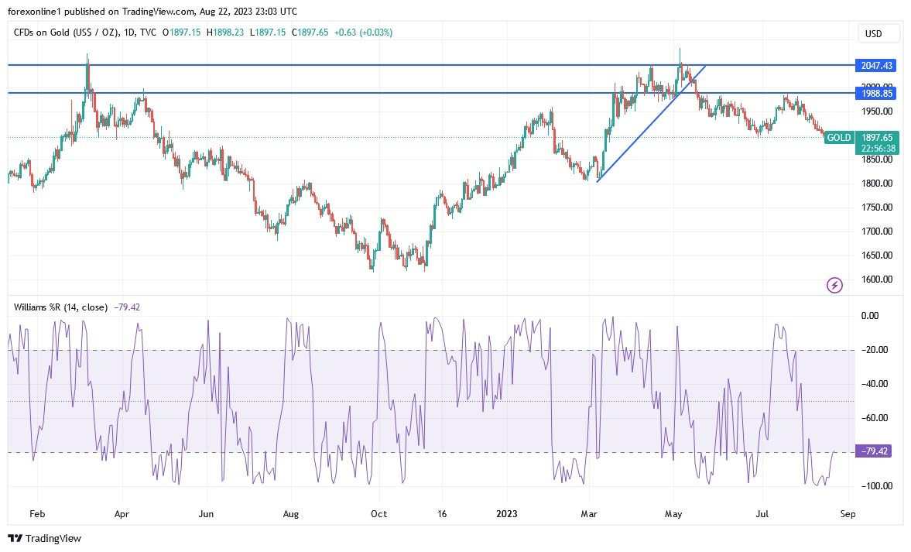Select the GOLD label on the price axis
Viewport: 911px width, 552px height.
839,137
